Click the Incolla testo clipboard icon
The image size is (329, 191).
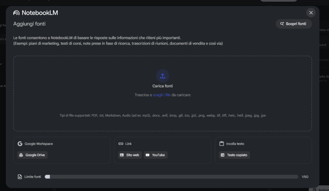(221, 144)
